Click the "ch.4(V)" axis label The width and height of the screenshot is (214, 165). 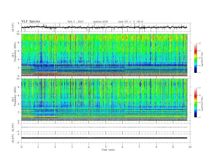[x=13, y=138]
